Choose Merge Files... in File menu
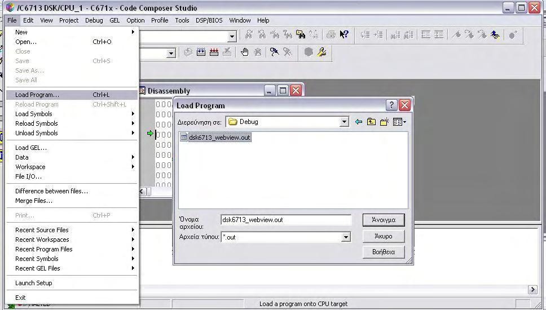Image resolution: width=546 pixels, height=310 pixels. (72, 201)
